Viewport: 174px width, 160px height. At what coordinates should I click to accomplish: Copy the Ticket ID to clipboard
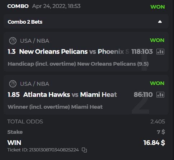pyautogui.click(x=84, y=150)
